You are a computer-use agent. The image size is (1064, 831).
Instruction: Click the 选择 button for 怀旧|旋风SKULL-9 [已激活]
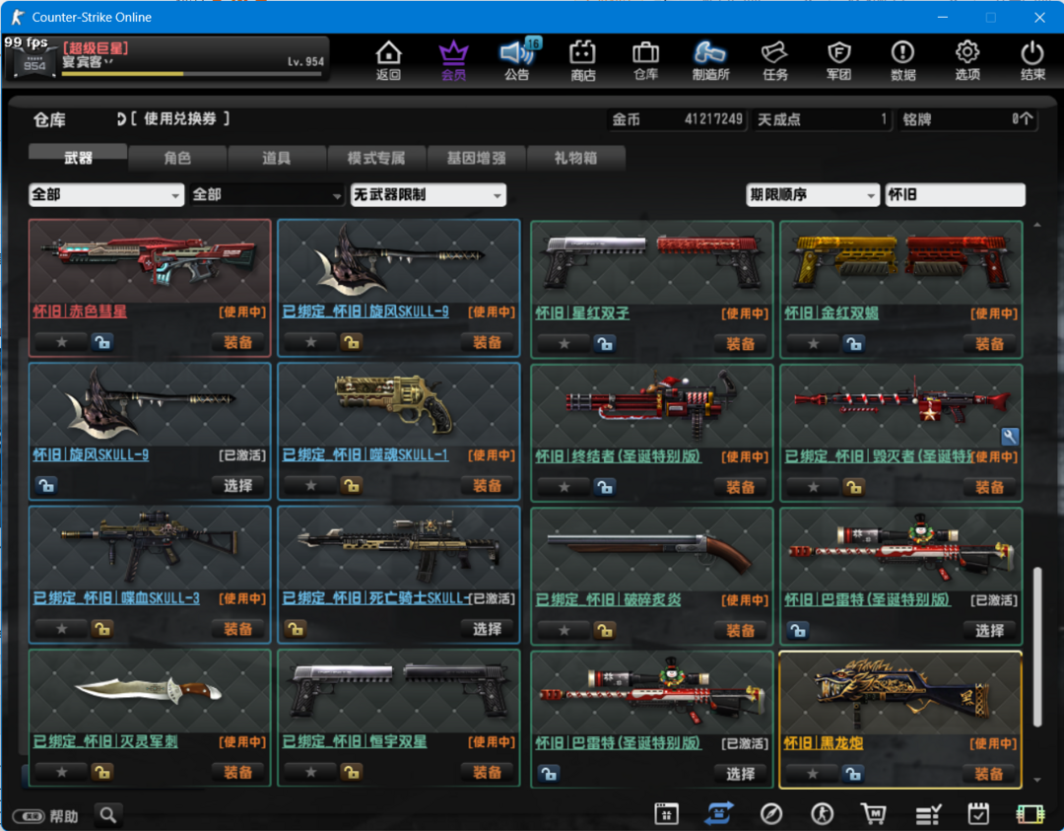[x=237, y=485]
